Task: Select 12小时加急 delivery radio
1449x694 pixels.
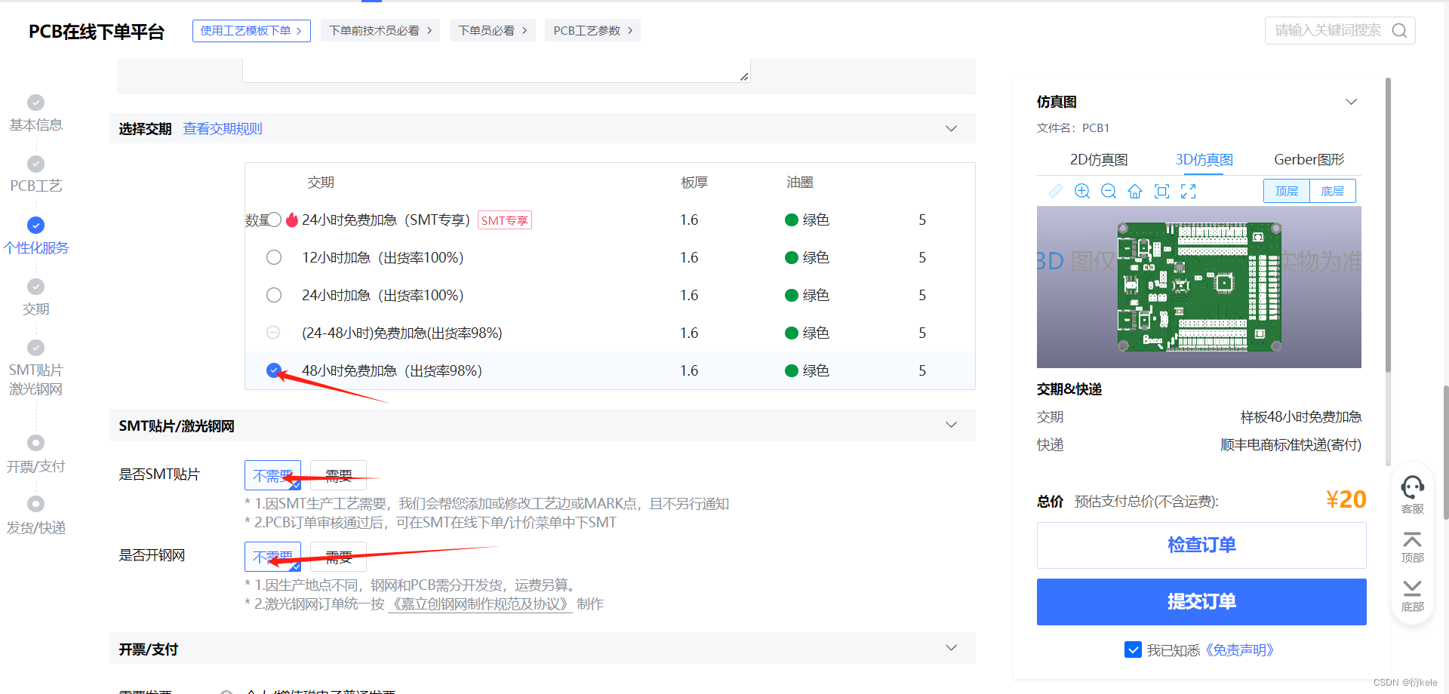Action: click(x=274, y=257)
